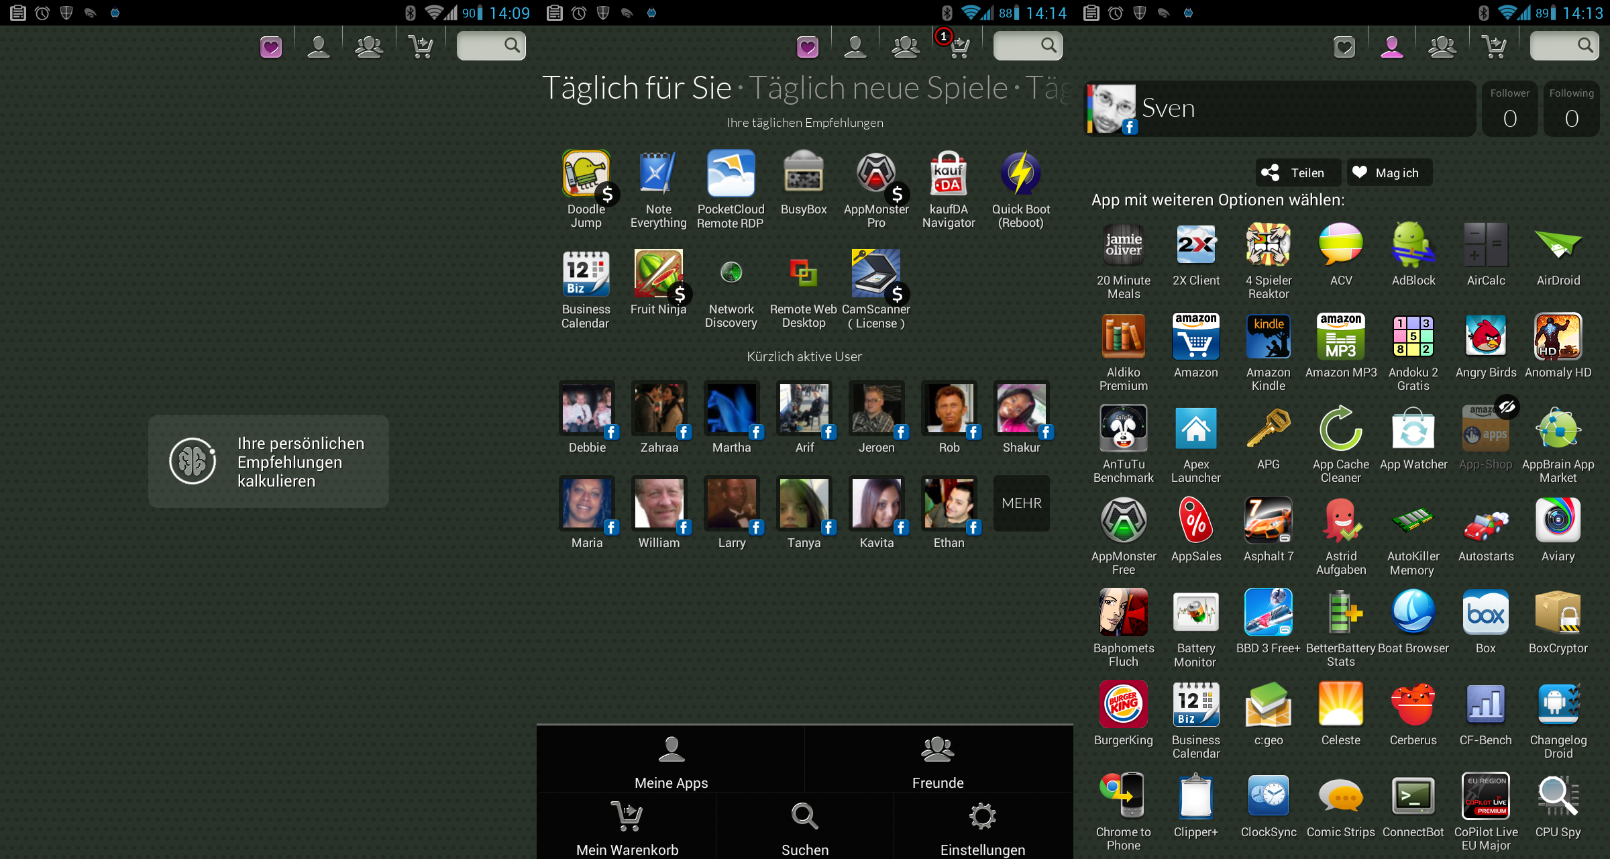Open Sven's profile picture

(1112, 109)
